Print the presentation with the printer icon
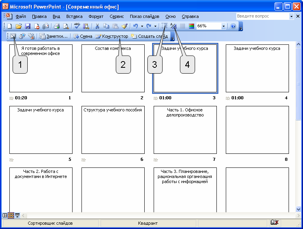 (x=57, y=26)
